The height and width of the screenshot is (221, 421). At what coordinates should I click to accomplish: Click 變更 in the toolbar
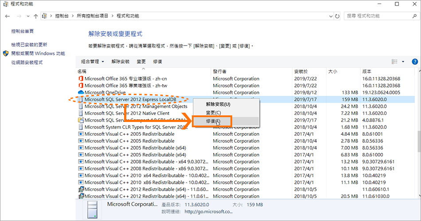pyautogui.click(x=141, y=61)
